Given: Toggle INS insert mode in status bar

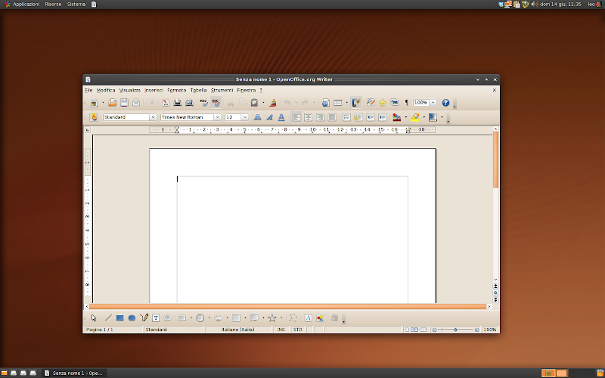Looking at the screenshot, I should coord(281,330).
